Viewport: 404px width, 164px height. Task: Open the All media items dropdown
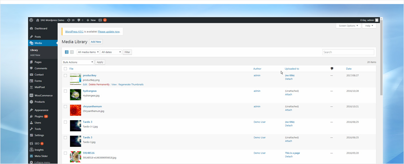pyautogui.click(x=88, y=52)
